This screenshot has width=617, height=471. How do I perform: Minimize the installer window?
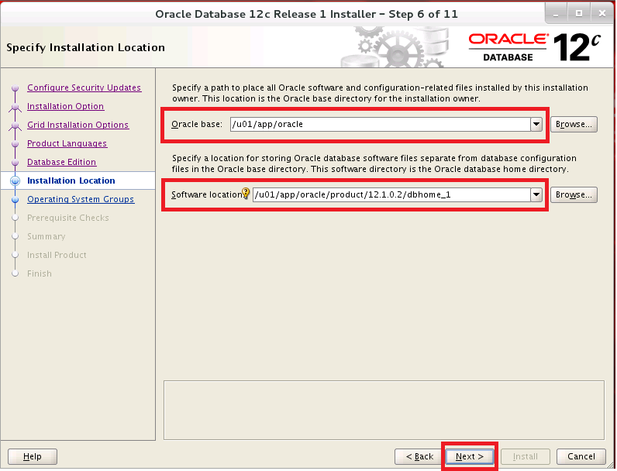tap(556, 14)
